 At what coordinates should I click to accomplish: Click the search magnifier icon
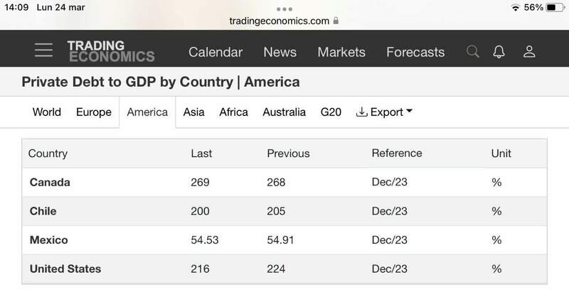pos(473,51)
